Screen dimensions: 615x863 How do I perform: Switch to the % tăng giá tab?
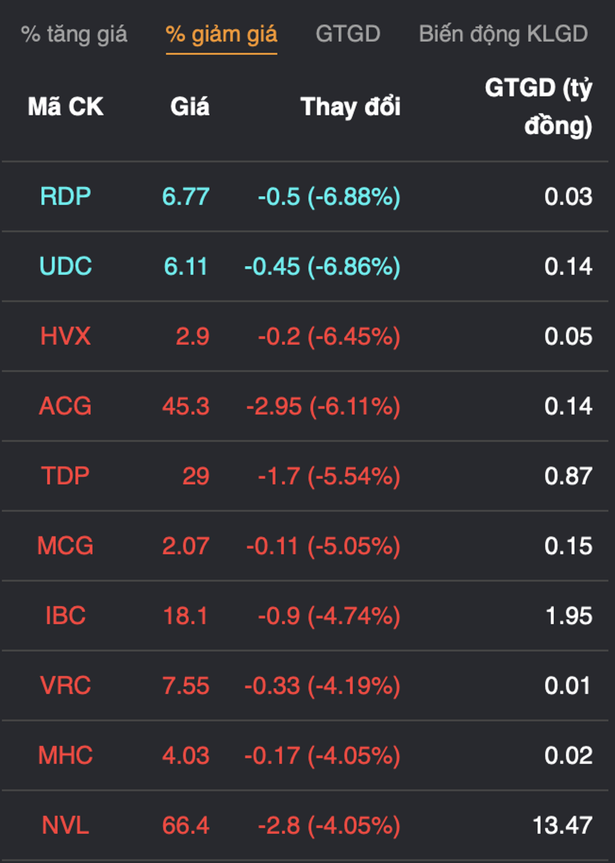(74, 34)
